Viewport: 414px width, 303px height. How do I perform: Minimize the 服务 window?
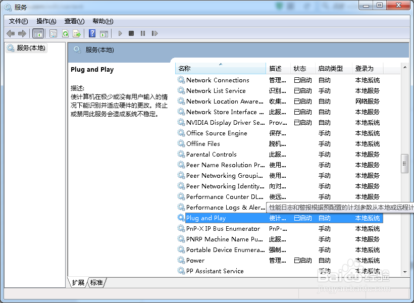tap(366, 5)
